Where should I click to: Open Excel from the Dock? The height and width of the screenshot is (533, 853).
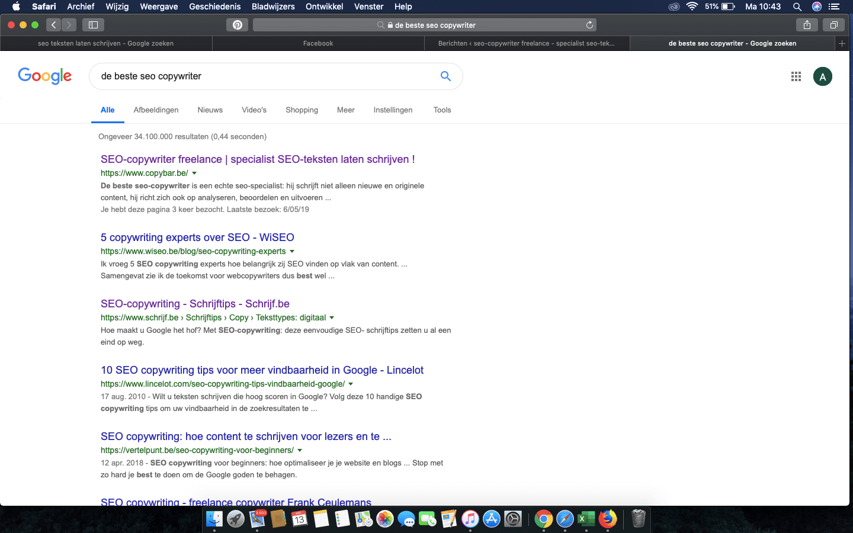586,519
